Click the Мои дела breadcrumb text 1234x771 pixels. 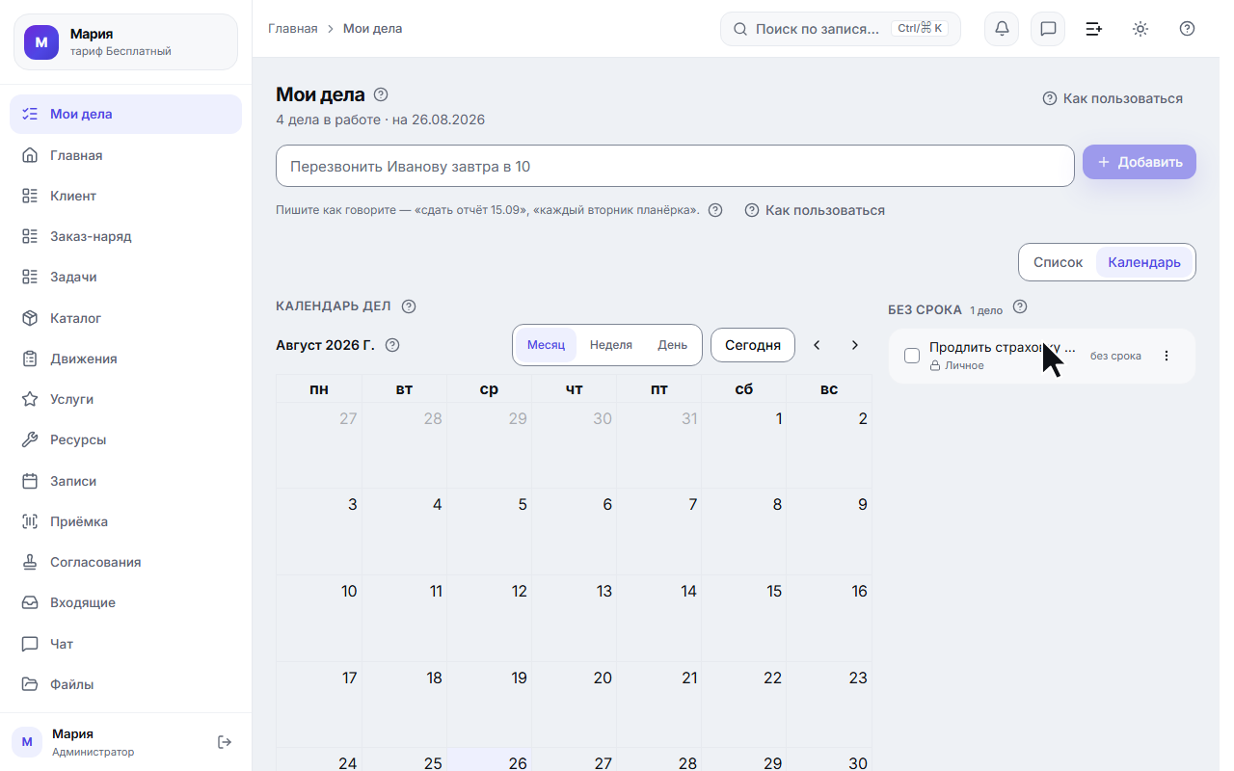click(x=373, y=29)
